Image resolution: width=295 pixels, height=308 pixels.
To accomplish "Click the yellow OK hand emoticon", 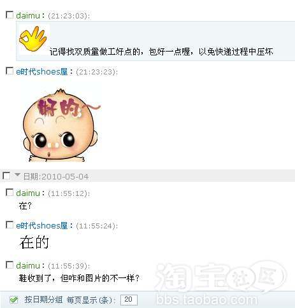I will 33,39.
